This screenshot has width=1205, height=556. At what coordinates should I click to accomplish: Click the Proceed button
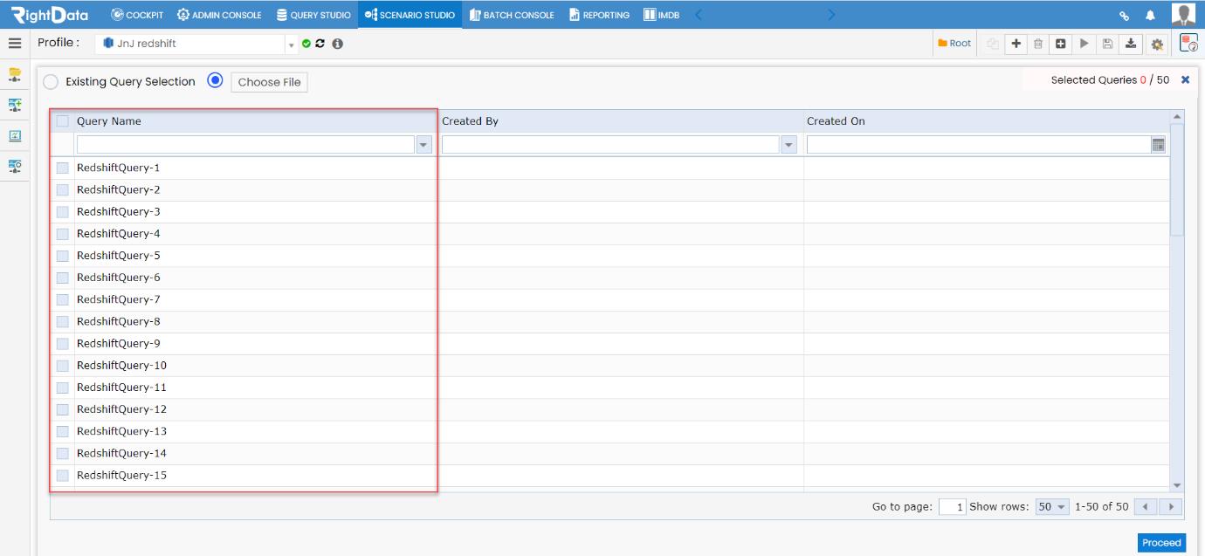(1161, 543)
